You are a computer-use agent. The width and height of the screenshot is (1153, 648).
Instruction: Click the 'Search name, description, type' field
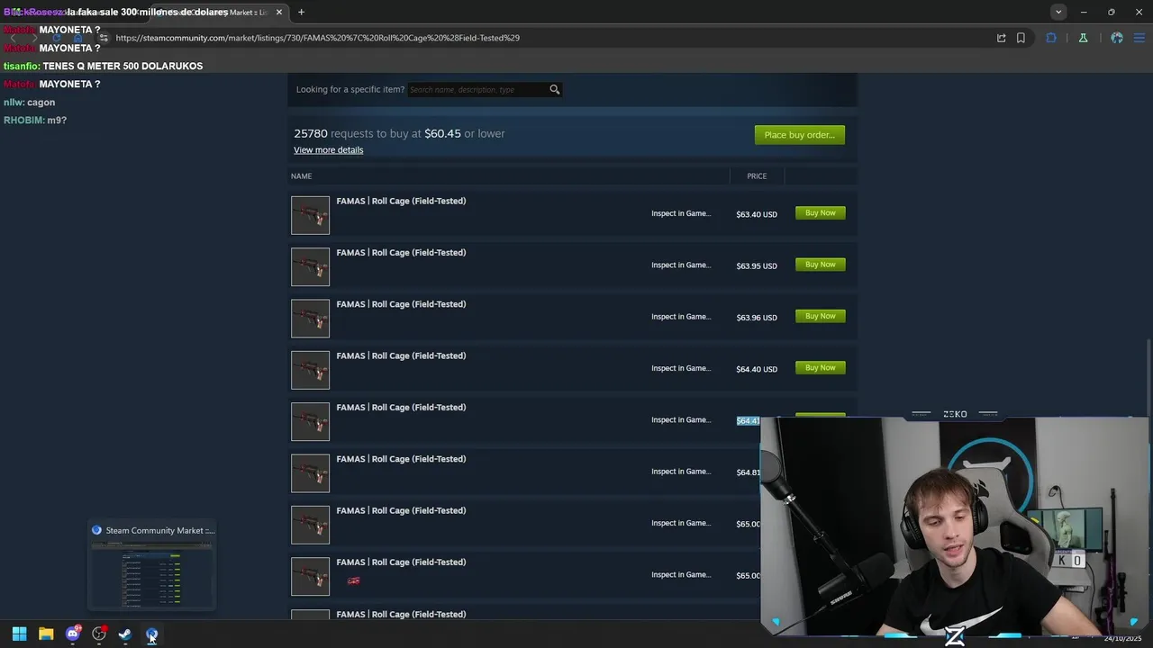click(477, 89)
